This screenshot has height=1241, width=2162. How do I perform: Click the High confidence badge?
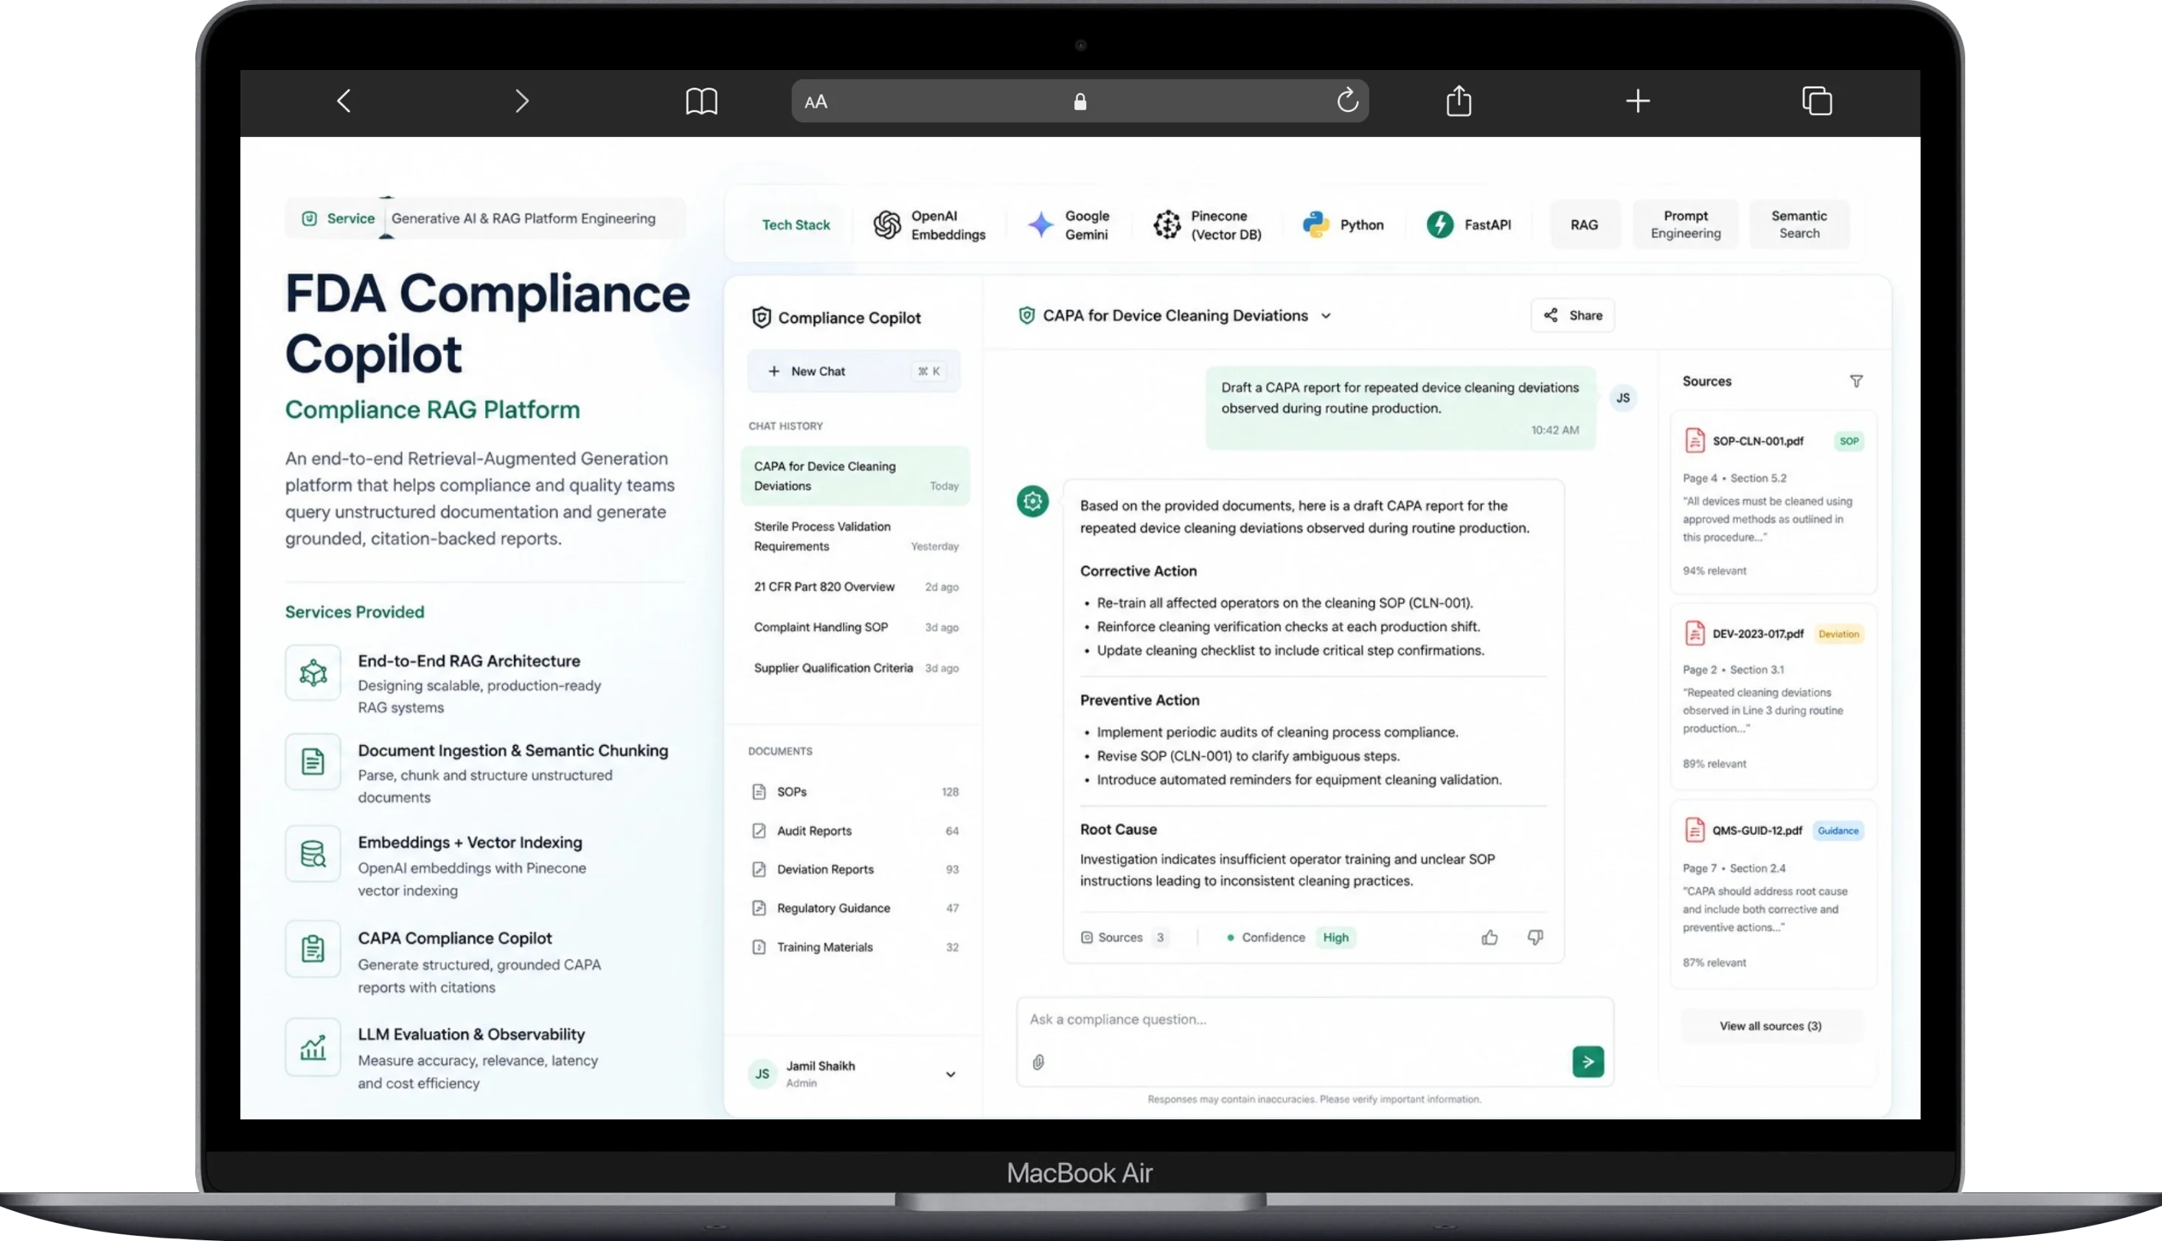tap(1335, 937)
